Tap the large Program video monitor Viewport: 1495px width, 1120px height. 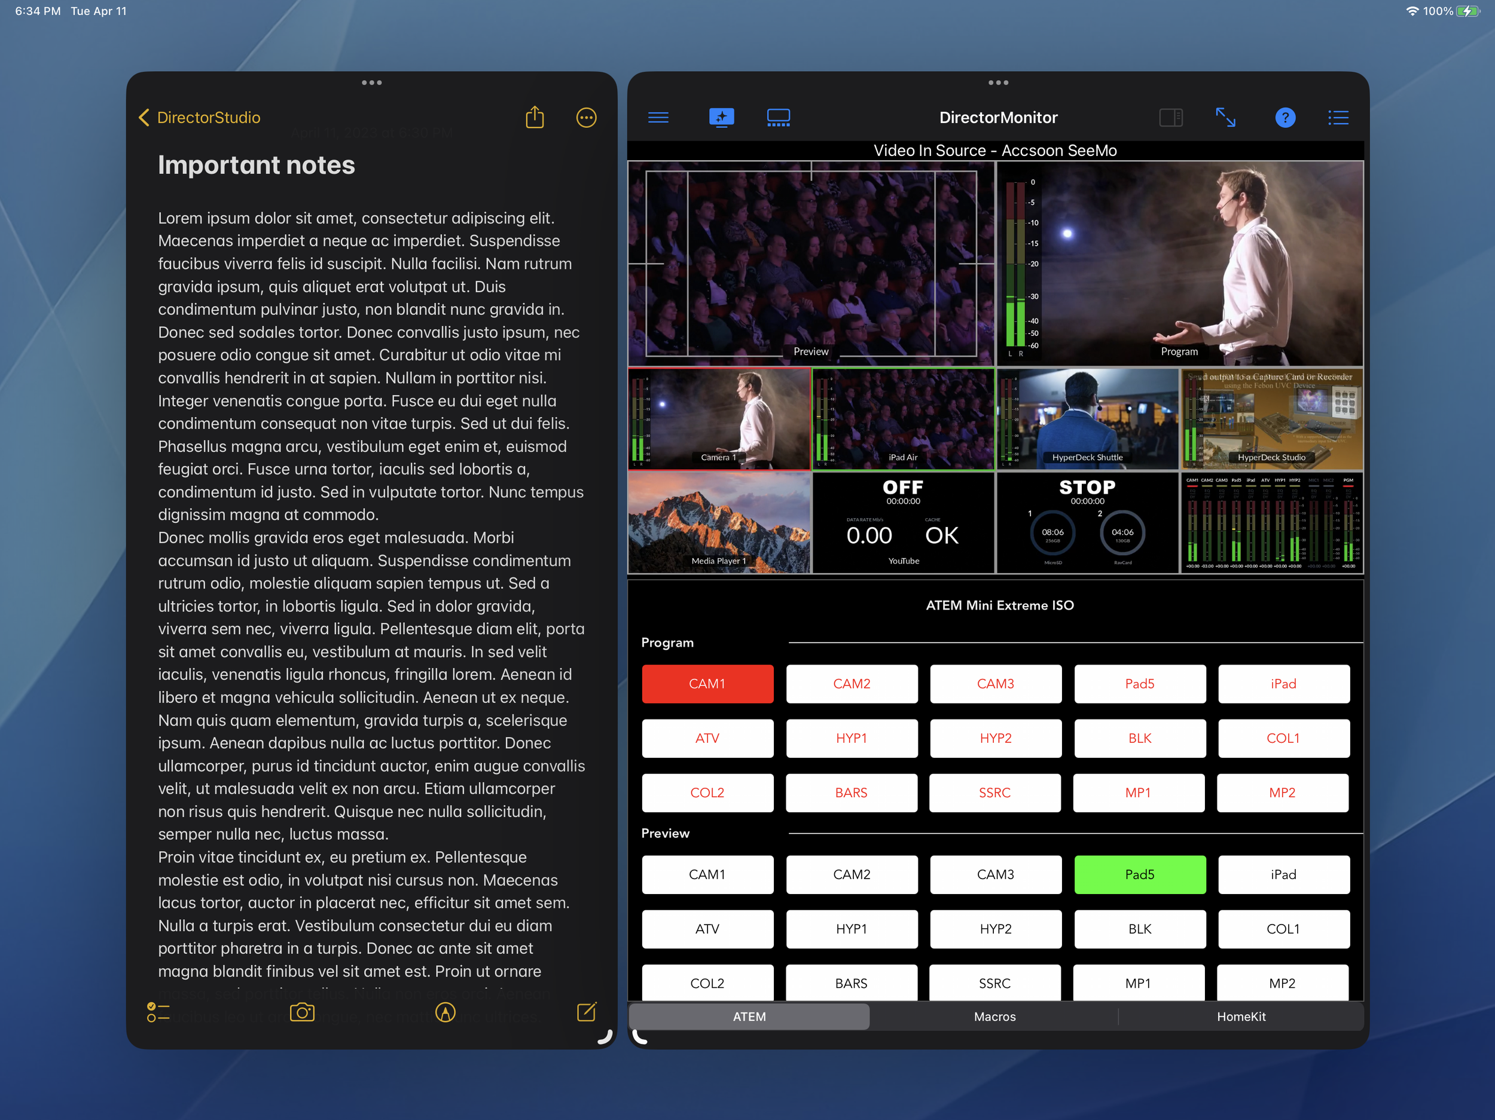(1180, 264)
